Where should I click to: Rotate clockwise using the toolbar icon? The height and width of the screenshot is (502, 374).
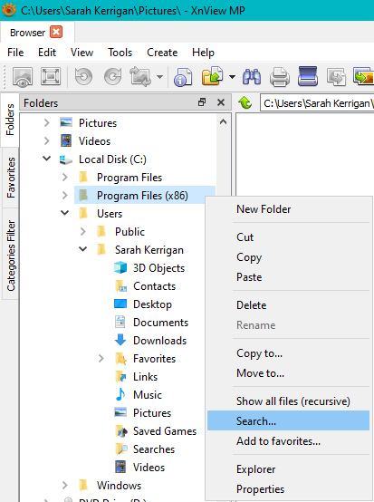pyautogui.click(x=112, y=76)
